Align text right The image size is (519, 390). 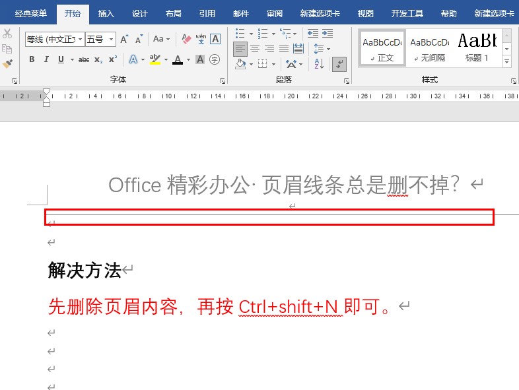pos(269,49)
